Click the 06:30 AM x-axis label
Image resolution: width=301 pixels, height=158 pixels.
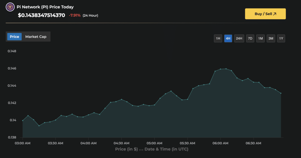[x=253, y=143]
